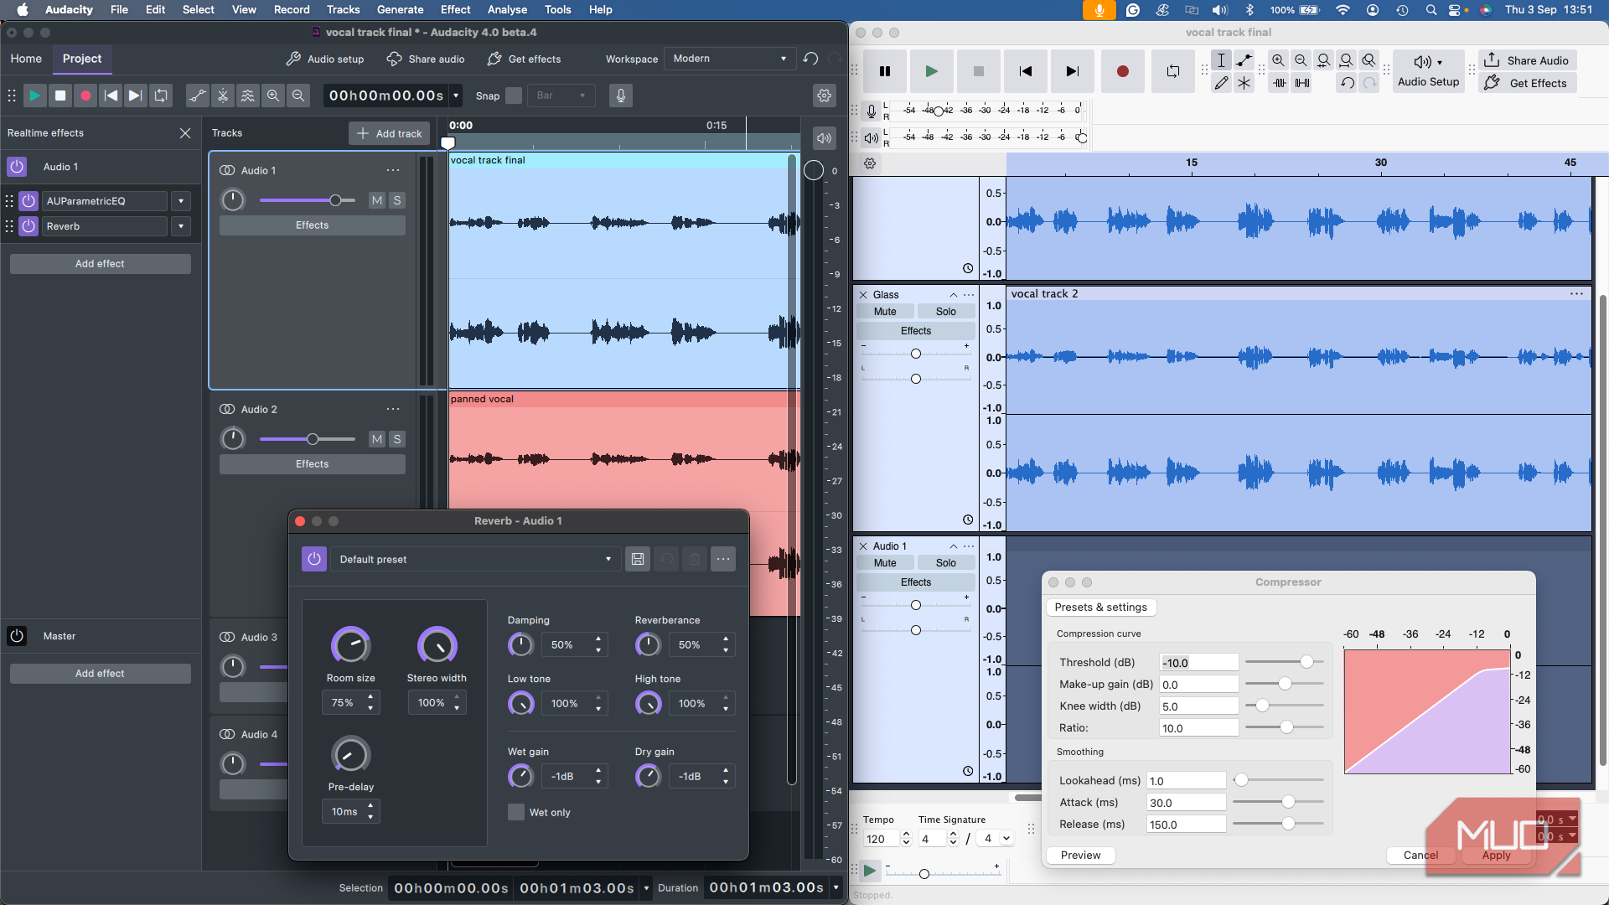Click the Stop button in Audacity 4 toolbar
This screenshot has height=905, width=1609.
[60, 96]
